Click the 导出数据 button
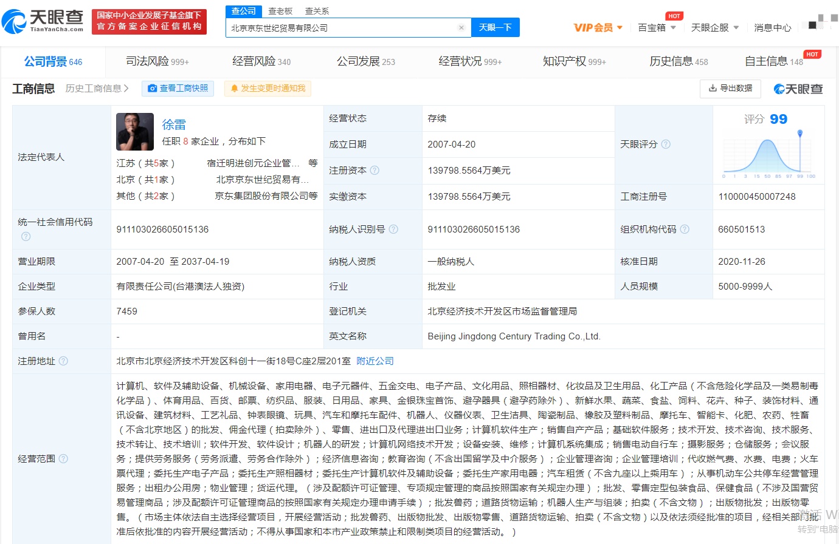This screenshot has height=544, width=839. click(x=730, y=89)
